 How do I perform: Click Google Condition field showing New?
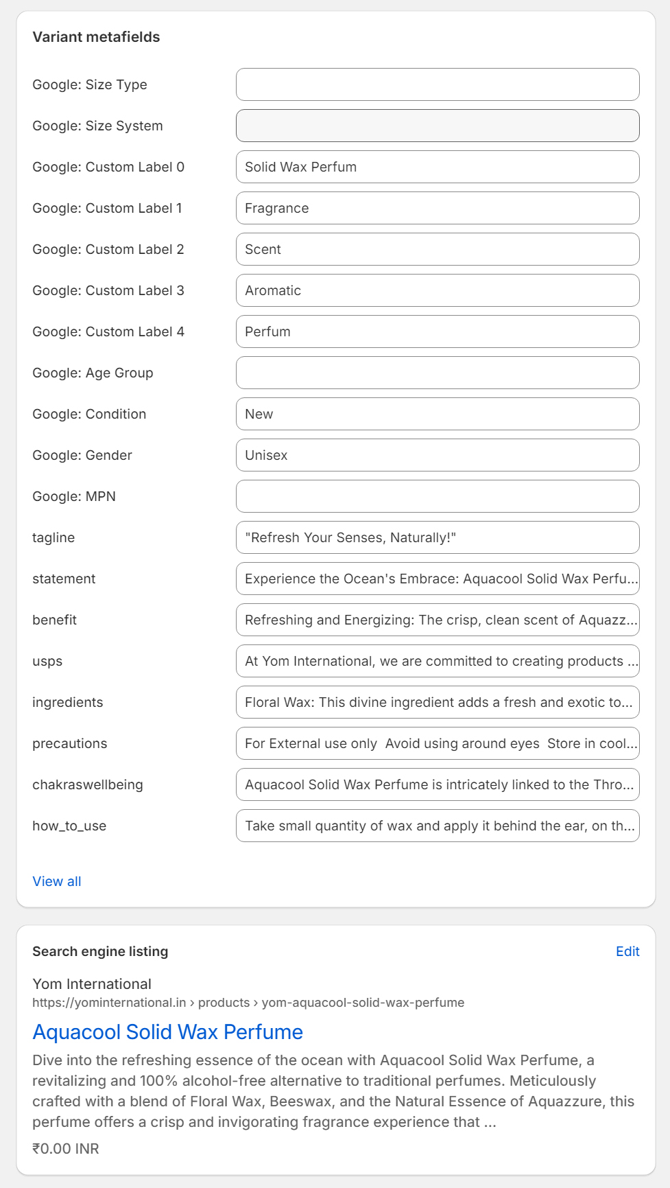[438, 414]
